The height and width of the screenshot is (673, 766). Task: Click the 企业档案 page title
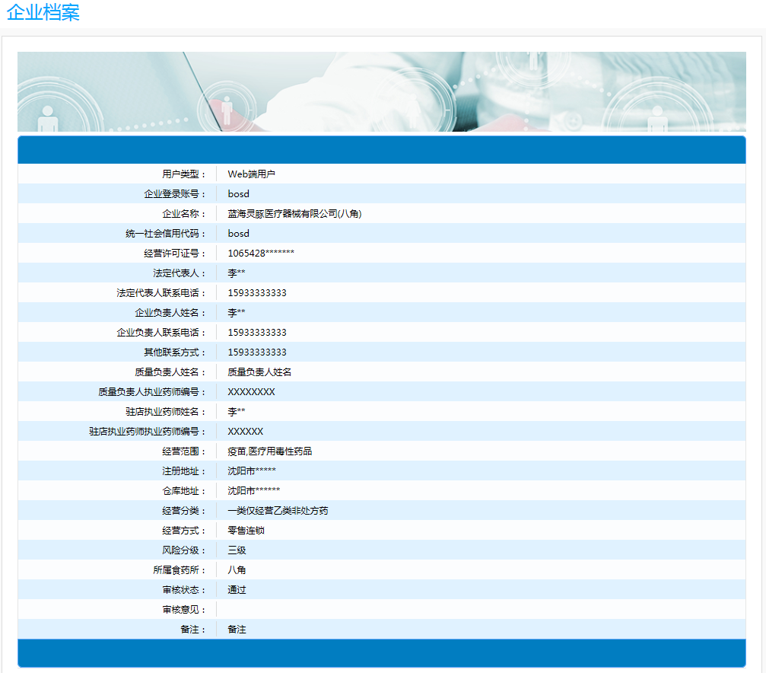pos(43,13)
